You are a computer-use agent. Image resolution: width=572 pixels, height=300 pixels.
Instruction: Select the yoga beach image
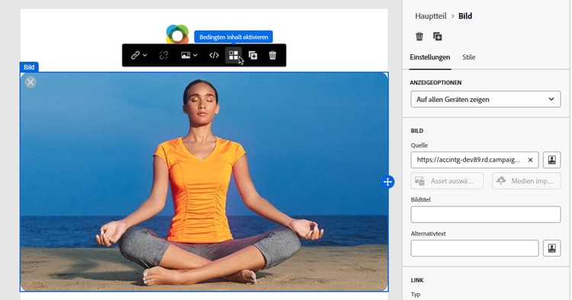click(204, 182)
